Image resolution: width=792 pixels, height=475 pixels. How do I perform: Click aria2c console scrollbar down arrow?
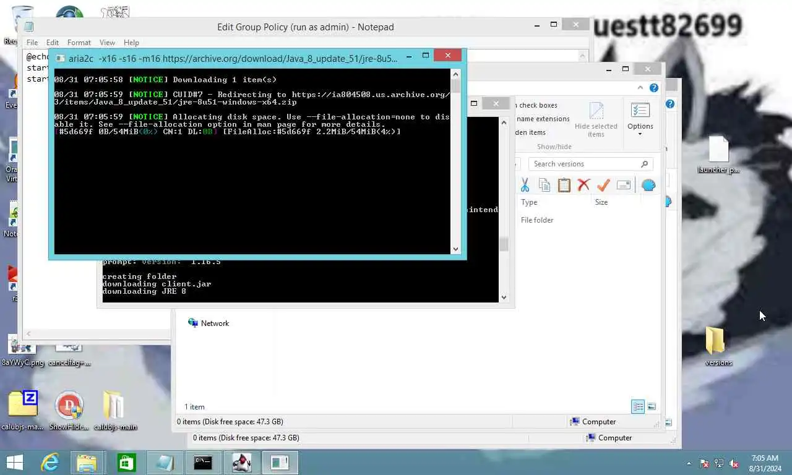455,249
